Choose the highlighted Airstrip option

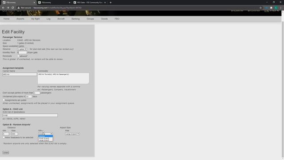click(x=45, y=136)
